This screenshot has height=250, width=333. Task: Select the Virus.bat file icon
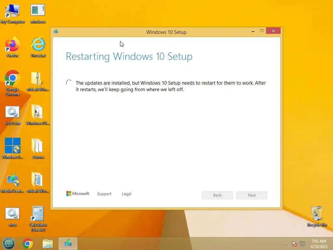pos(38,47)
